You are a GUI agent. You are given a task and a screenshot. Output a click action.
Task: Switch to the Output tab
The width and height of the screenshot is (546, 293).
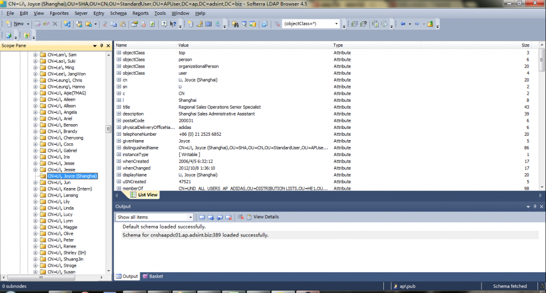127,276
